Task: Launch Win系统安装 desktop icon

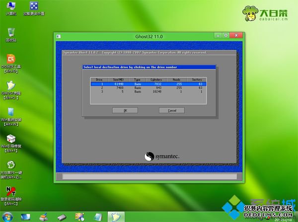Action: tap(11, 116)
